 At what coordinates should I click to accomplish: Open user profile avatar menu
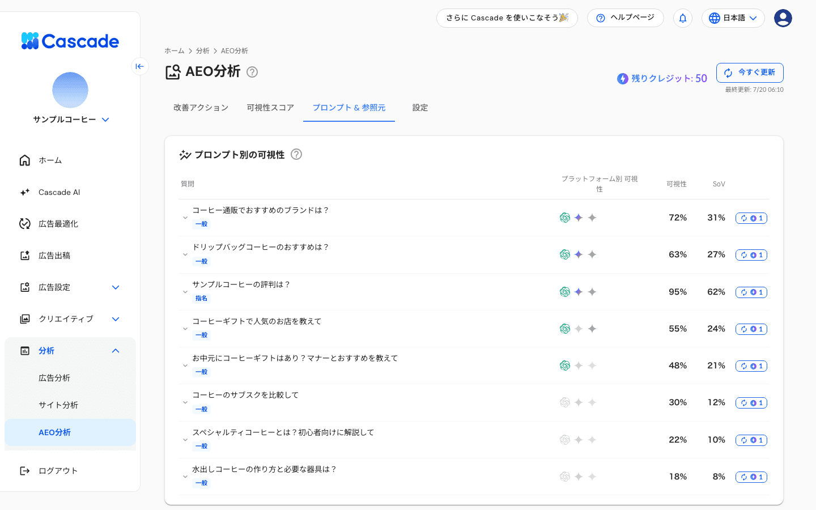[x=783, y=18]
